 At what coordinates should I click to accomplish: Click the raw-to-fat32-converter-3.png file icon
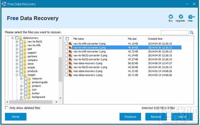point(70,56)
